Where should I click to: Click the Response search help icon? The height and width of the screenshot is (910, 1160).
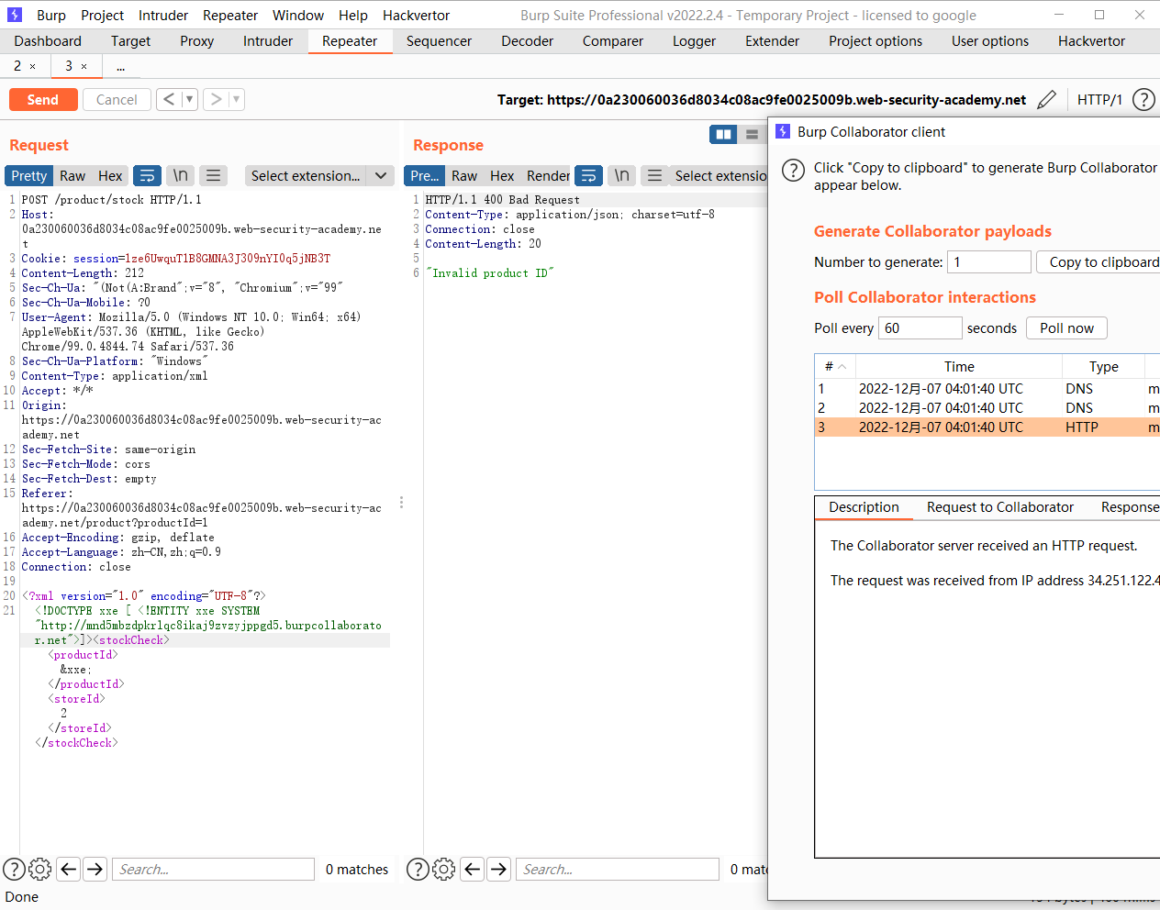[x=418, y=869]
